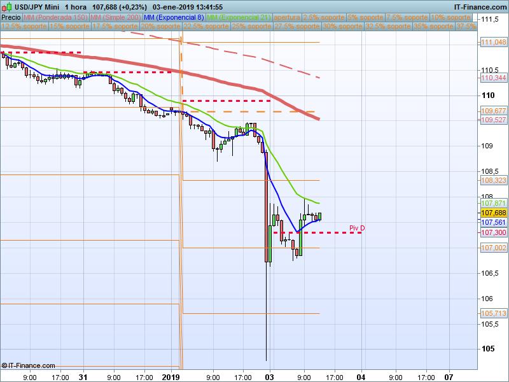The image size is (509, 382).
Task: Click the 2019 date marker on time axis
Action: point(171,377)
